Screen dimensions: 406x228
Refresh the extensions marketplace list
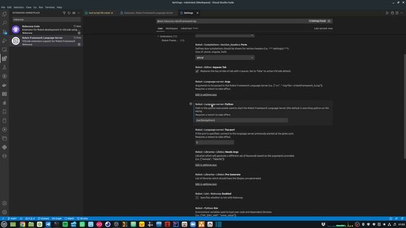(x=69, y=13)
